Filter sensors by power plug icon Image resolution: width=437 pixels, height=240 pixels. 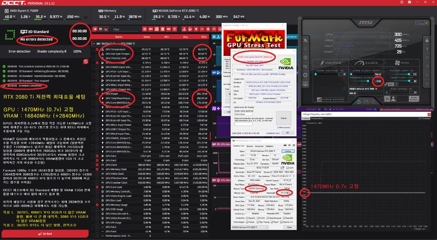point(196,29)
